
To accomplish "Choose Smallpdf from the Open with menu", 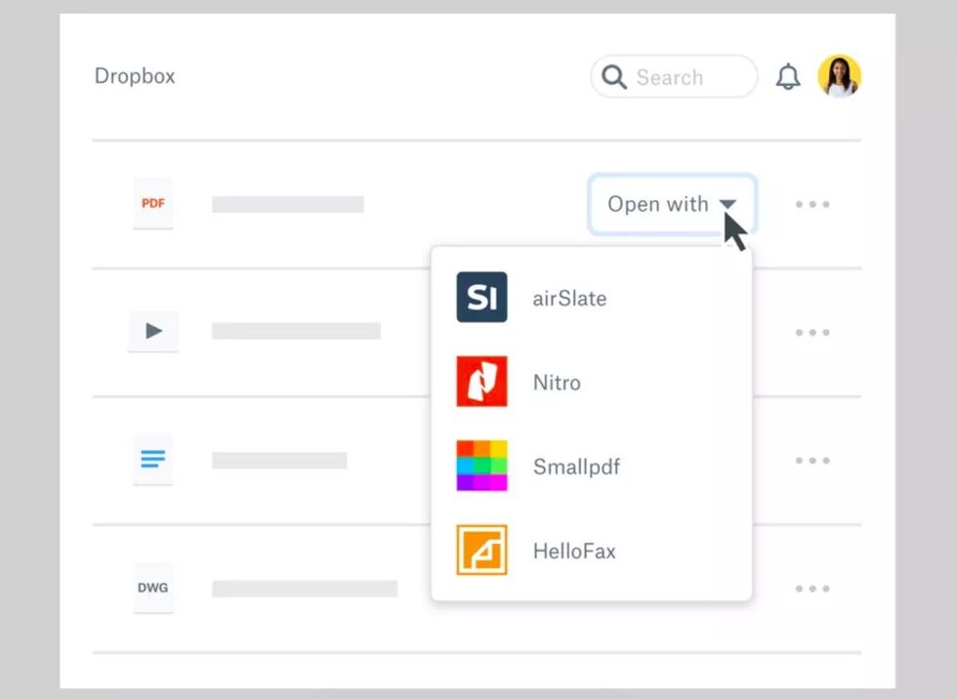I will (592, 466).
